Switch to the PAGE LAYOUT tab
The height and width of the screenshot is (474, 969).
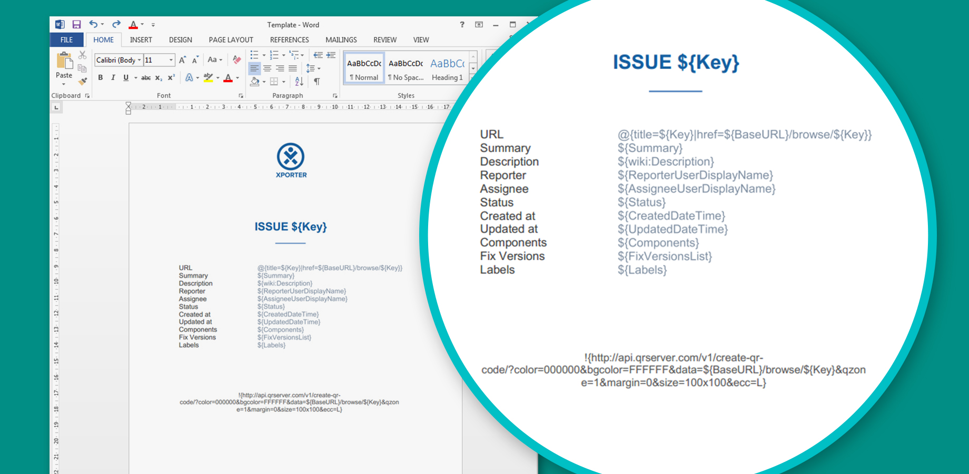click(x=231, y=39)
